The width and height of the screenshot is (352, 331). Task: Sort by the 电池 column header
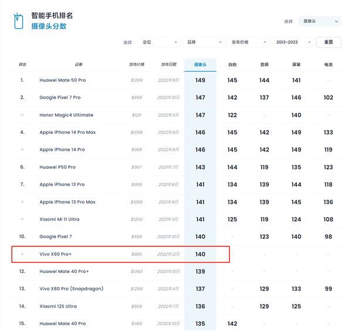(x=328, y=65)
